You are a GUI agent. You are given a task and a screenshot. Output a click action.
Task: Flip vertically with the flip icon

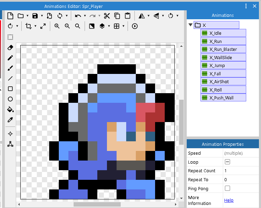pyautogui.click(x=156, y=16)
